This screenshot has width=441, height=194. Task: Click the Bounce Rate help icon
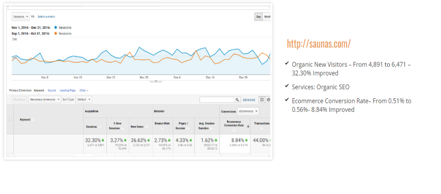click(x=162, y=128)
